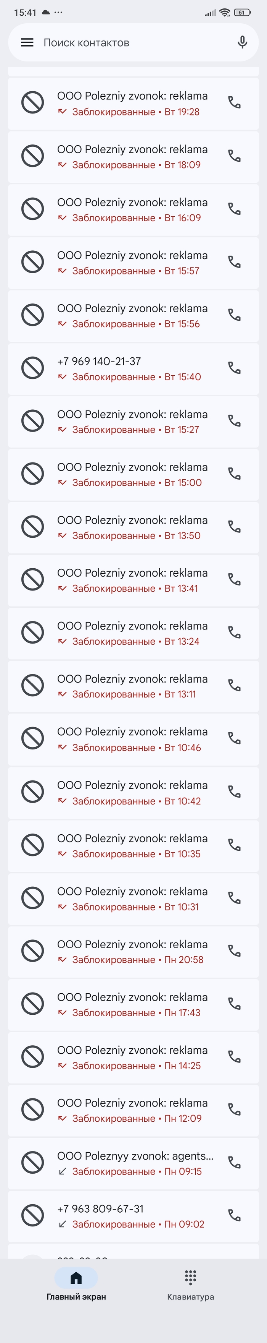The height and width of the screenshot is (1343, 267).
Task: Tap the phone icon for +7 969 140-21-37
Action: tap(235, 368)
